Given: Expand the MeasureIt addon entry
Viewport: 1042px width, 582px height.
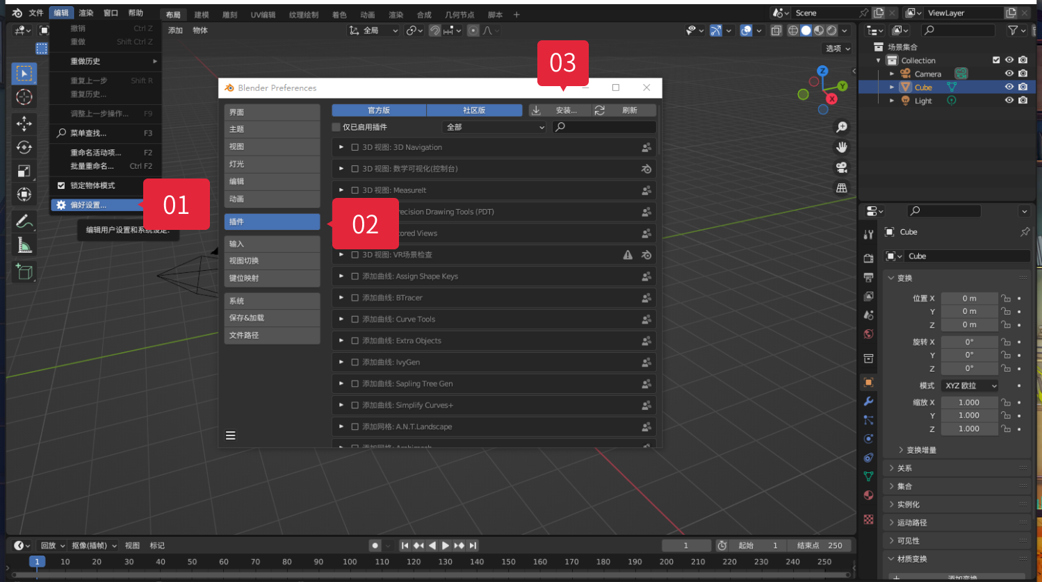Looking at the screenshot, I should coord(341,190).
